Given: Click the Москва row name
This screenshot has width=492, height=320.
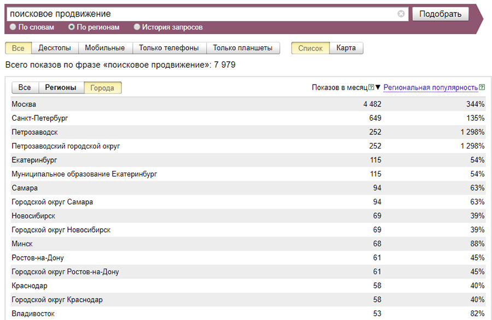Looking at the screenshot, I should [x=24, y=104].
